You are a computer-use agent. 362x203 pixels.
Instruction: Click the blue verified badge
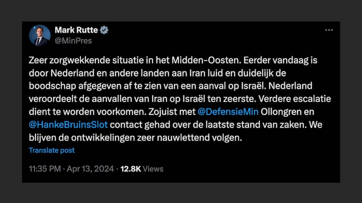[104, 30]
